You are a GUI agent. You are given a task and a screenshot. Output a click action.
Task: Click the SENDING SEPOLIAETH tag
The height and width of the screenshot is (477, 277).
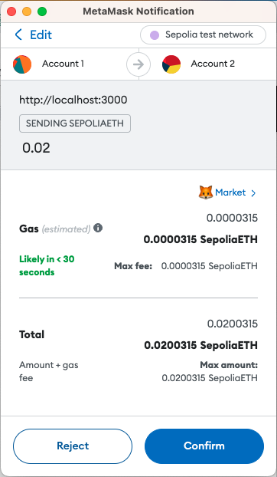coord(75,123)
